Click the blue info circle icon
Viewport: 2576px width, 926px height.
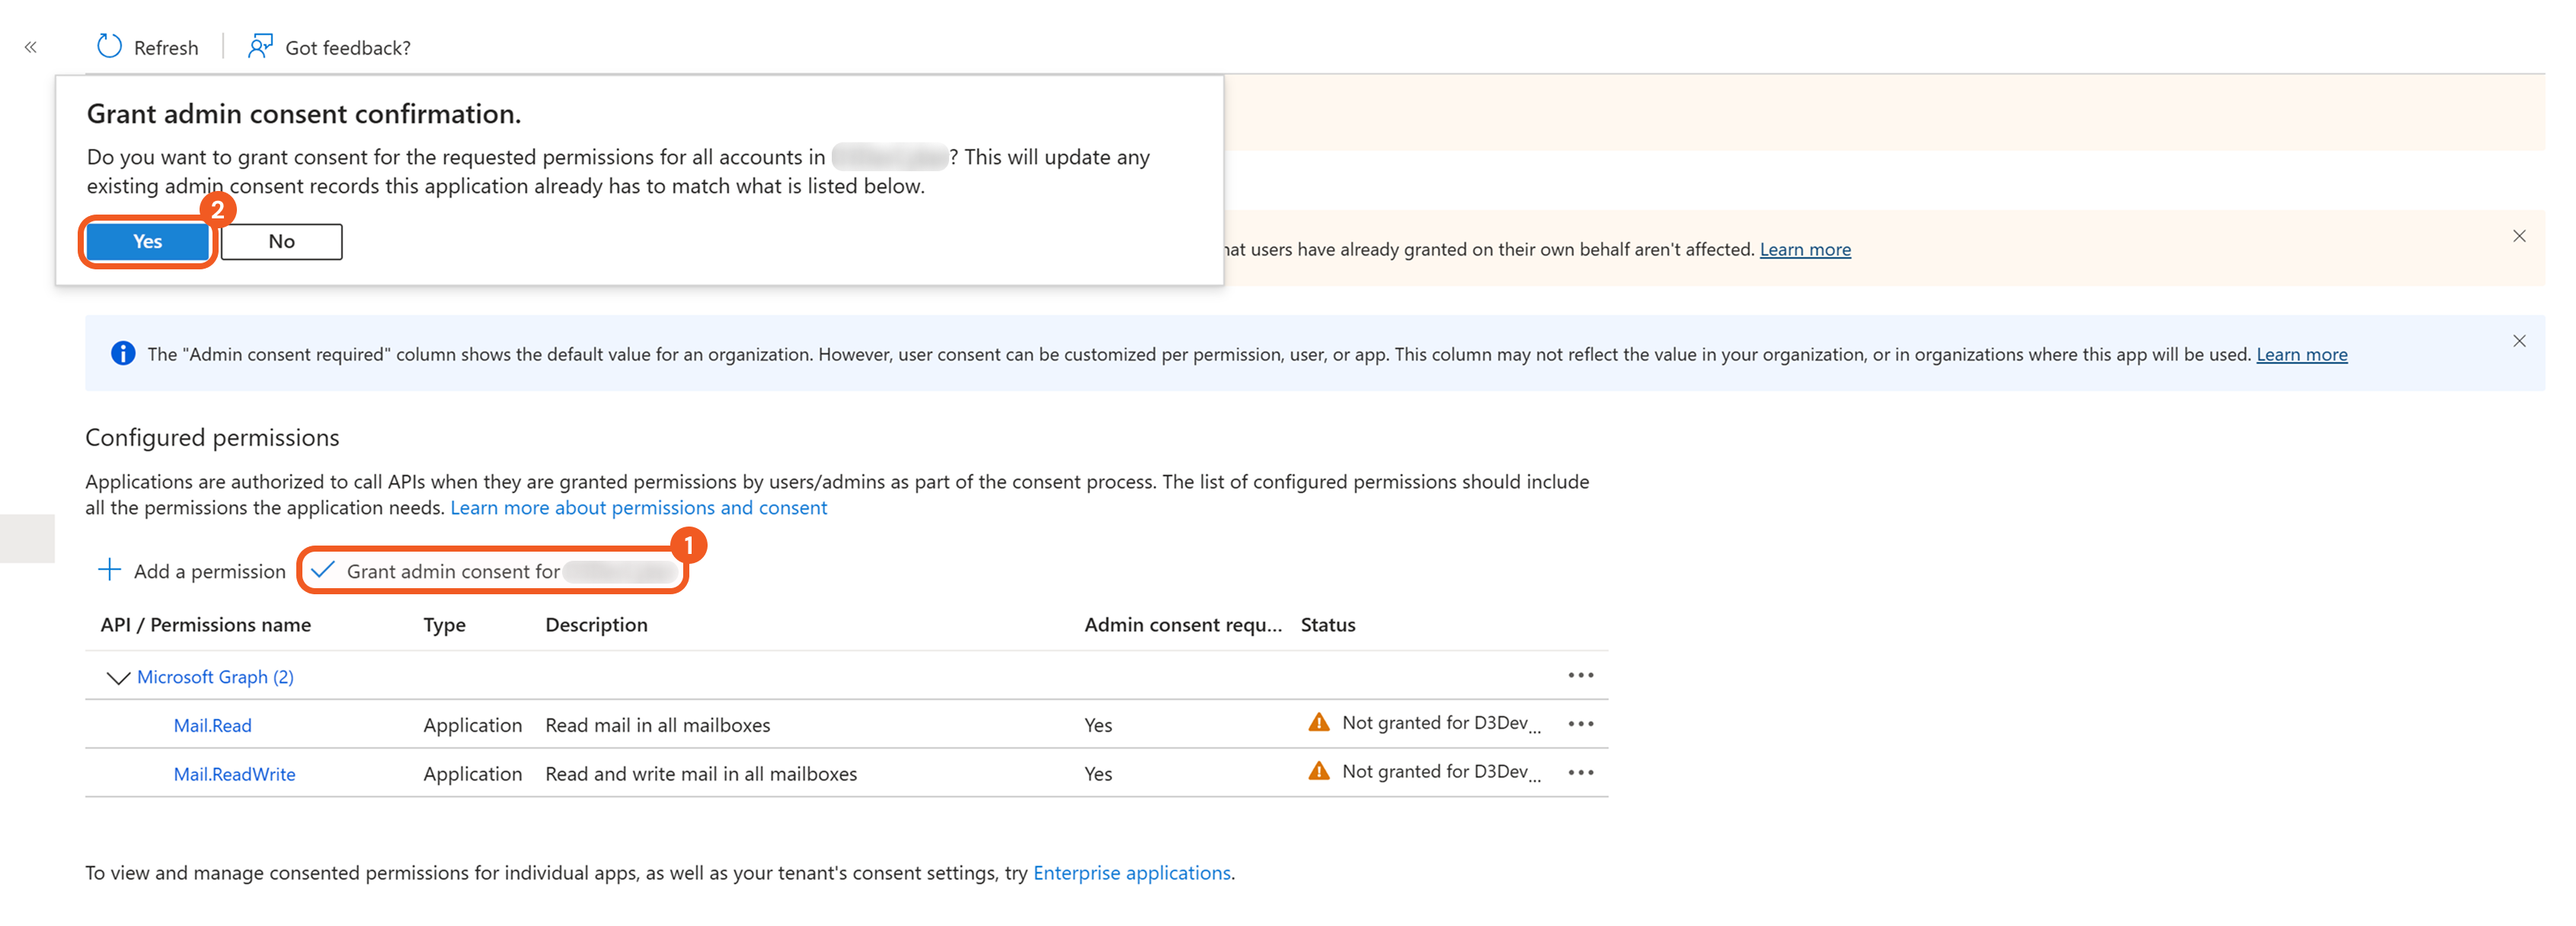click(x=123, y=354)
